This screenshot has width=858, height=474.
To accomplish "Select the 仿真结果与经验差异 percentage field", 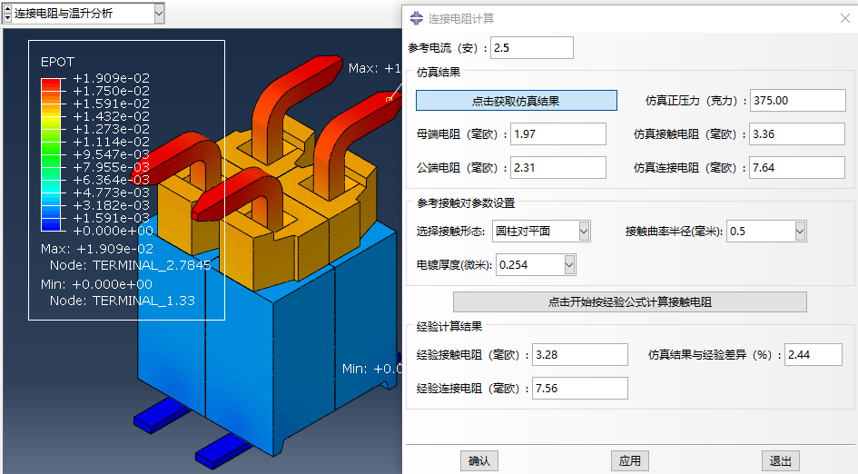I will tap(813, 355).
